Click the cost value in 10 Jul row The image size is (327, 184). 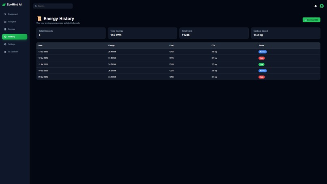[172, 71]
